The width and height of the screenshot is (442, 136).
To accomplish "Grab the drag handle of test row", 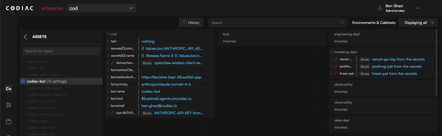I will (x=108, y=41).
